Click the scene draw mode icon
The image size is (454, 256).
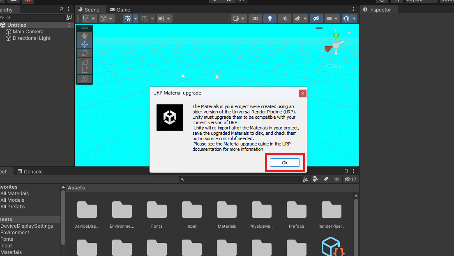(x=86, y=18)
